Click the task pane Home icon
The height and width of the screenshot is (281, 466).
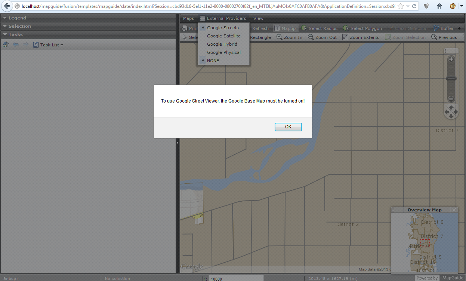pos(6,45)
